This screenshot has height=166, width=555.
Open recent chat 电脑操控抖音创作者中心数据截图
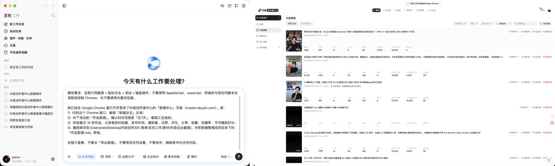tap(29, 107)
